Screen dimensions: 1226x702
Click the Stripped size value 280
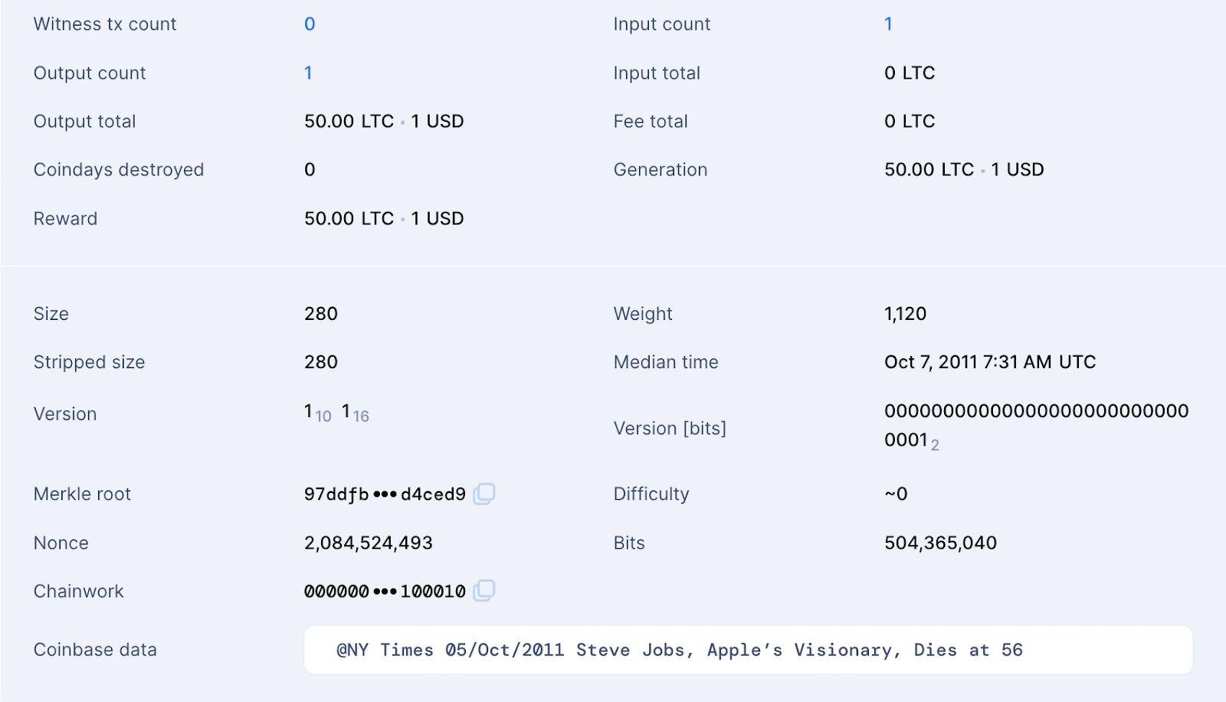[x=321, y=362]
